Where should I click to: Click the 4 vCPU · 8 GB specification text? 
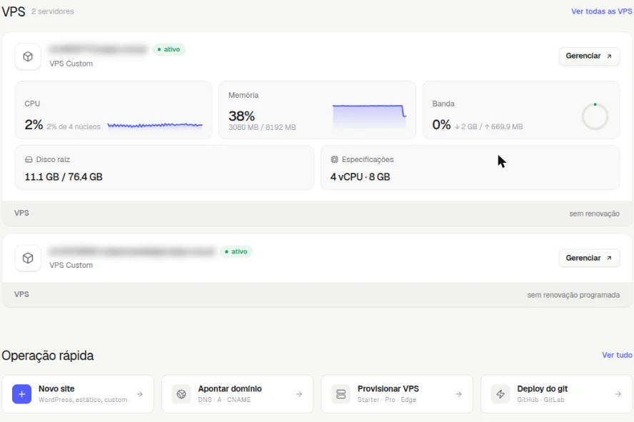point(361,177)
